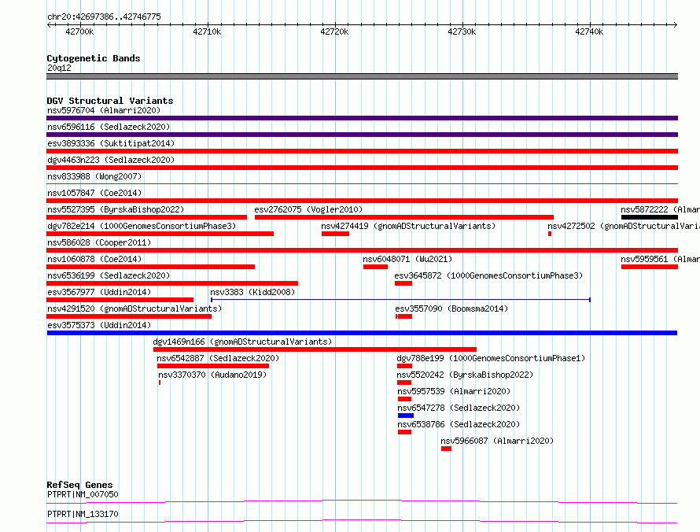Open esv3893336 (Suktitipat2014) variant label
The width and height of the screenshot is (700, 532).
(111, 143)
